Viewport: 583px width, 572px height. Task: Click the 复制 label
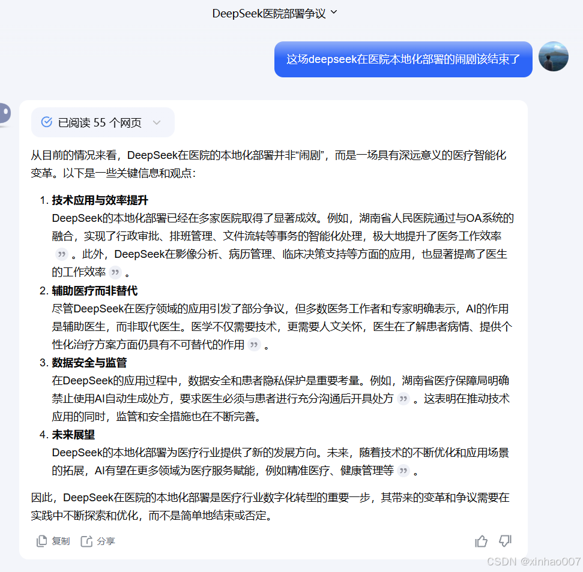(x=61, y=541)
